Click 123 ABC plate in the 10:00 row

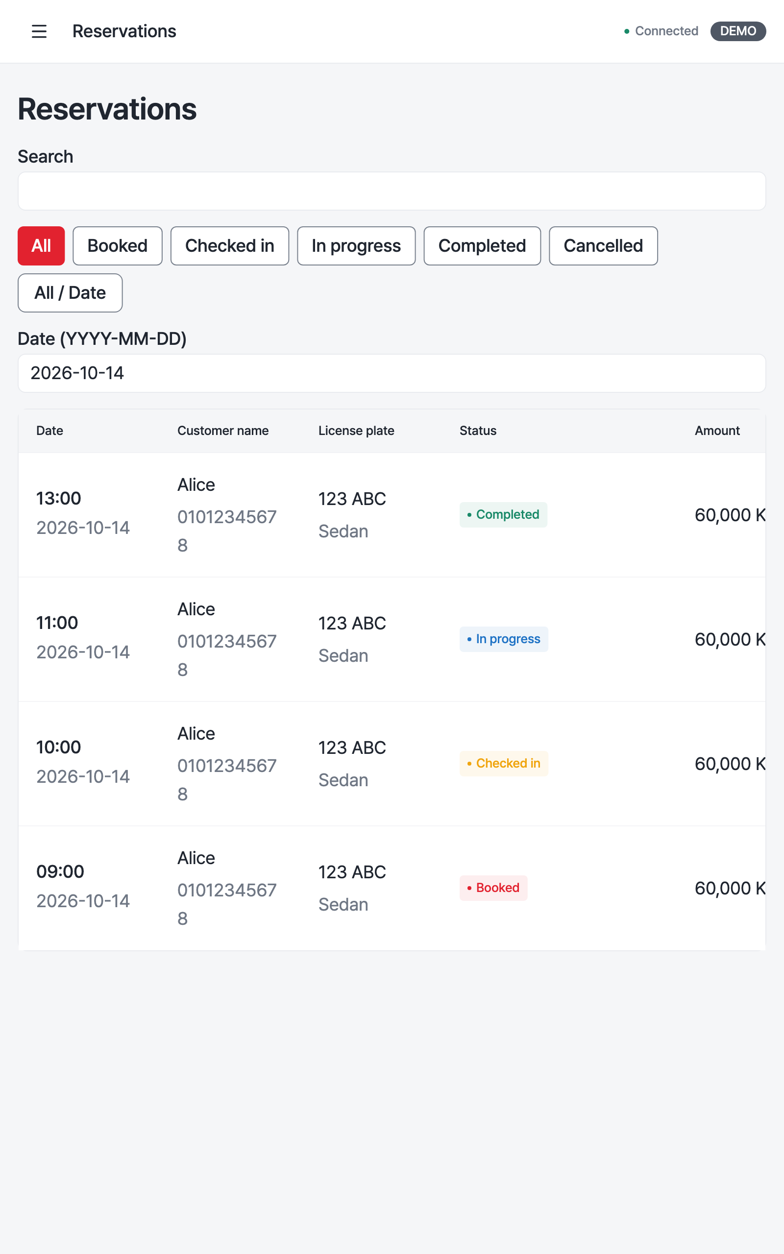coord(352,748)
